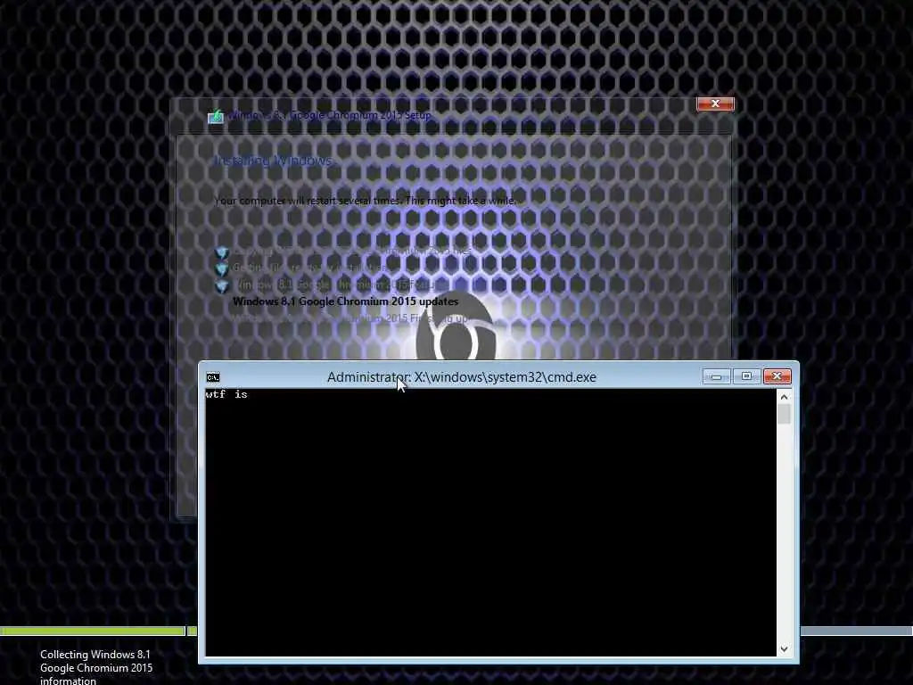The image size is (913, 685).
Task: Click the Setup window title icon
Action: coord(216,116)
